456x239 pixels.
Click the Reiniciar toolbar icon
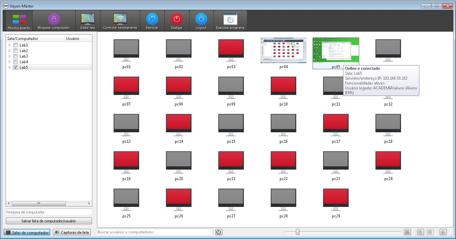[x=152, y=20]
